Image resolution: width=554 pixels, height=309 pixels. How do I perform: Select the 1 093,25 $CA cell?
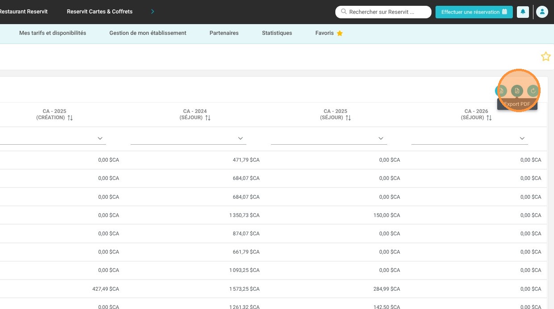coord(244,270)
